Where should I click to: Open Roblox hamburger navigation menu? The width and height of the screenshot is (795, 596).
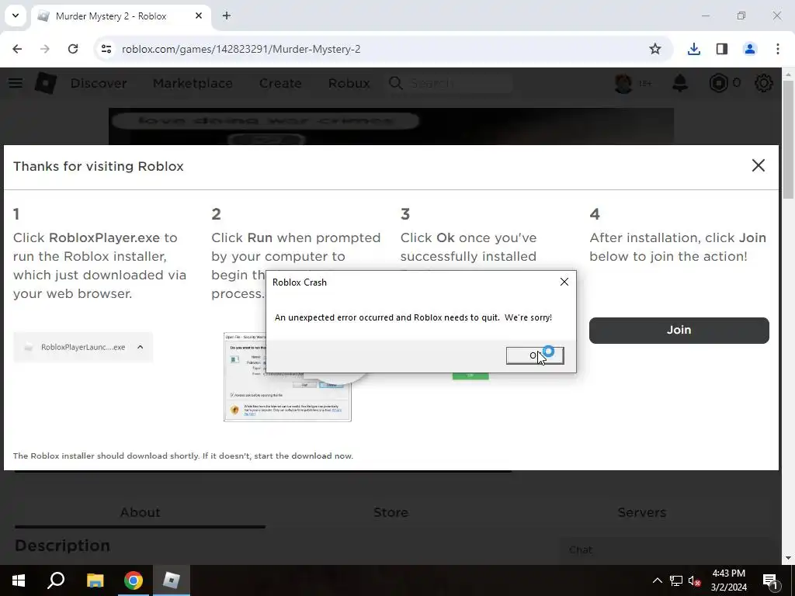click(16, 82)
